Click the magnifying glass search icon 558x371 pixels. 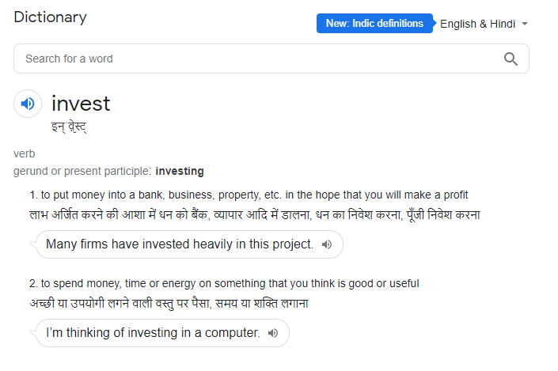[511, 59]
